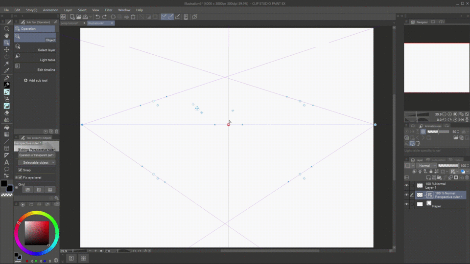This screenshot has width=470, height=264.
Task: Select the Light table sub tool
Action: [x=35, y=57]
